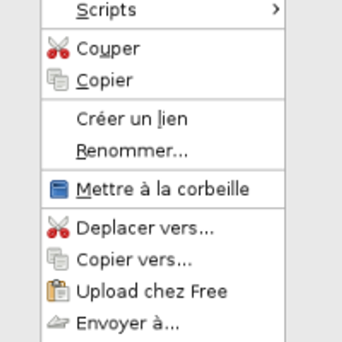Image resolution: width=342 pixels, height=342 pixels.
Task: Select Mettre à la corbeille
Action: tap(163, 189)
